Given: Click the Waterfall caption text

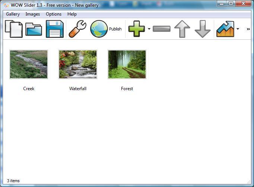Looking at the screenshot, I should [78, 89].
